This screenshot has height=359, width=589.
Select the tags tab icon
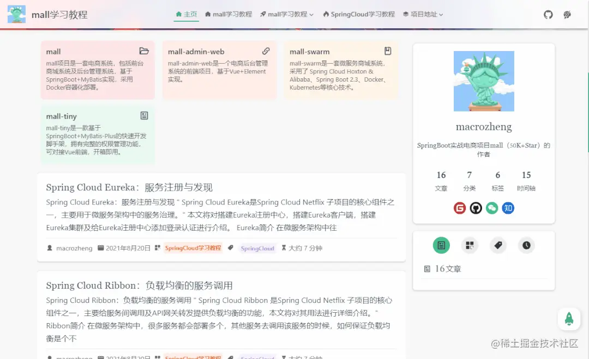pyautogui.click(x=498, y=245)
